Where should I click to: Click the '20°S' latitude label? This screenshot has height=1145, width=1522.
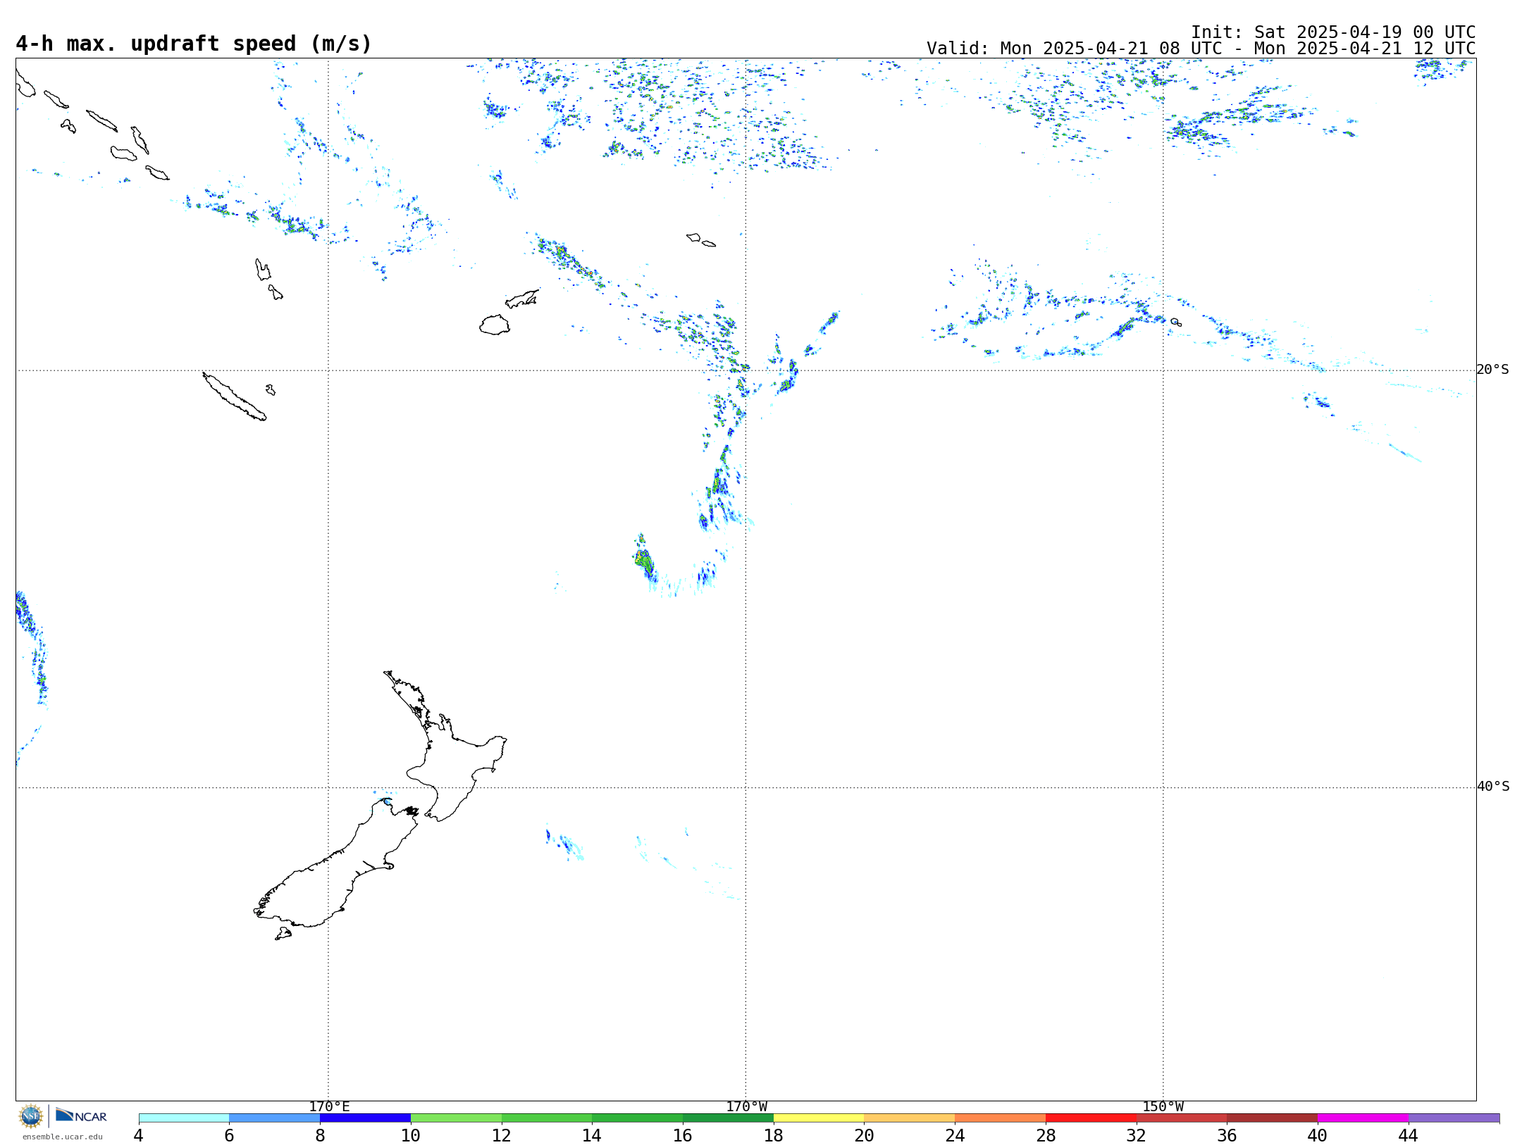coord(1492,370)
